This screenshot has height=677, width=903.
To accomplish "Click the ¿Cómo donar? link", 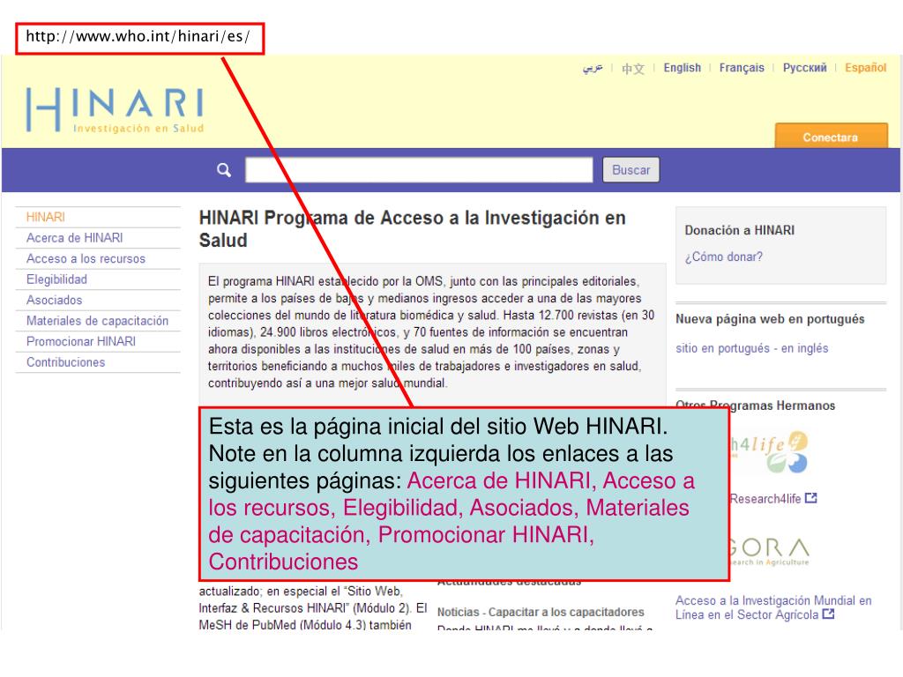I will tap(723, 257).
